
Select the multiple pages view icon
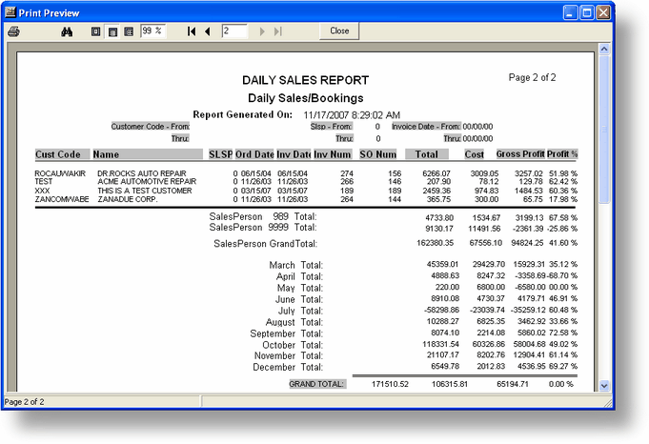[129, 31]
